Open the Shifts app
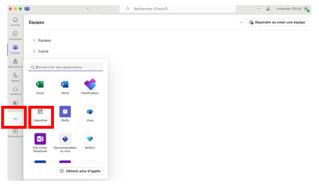The width and height of the screenshot is (319, 188). (x=65, y=112)
